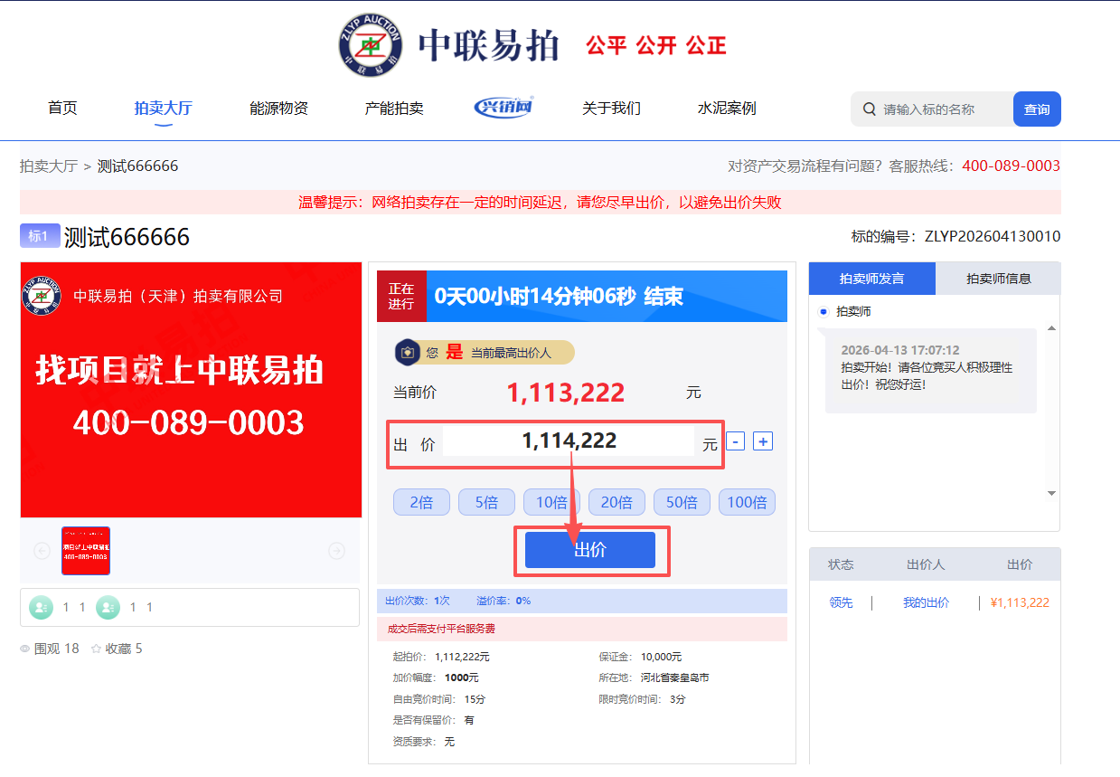Screen dimensions: 1120x777
Task: Select the 10倍 increment multiplier
Action: click(551, 502)
